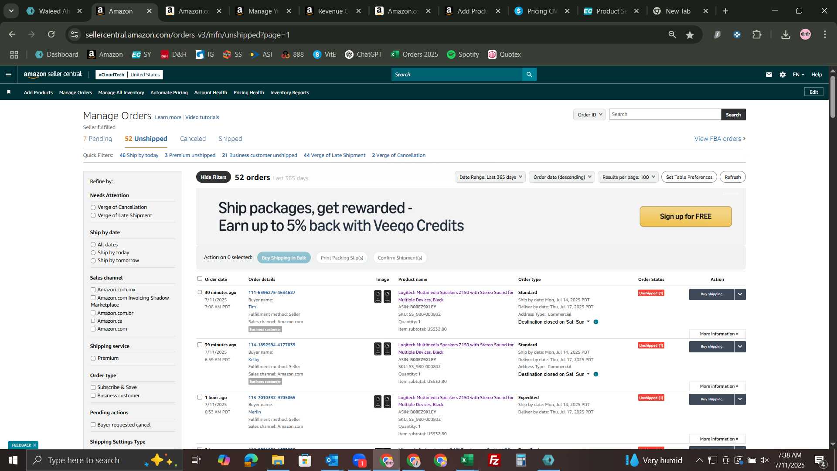This screenshot has width=837, height=471.
Task: Open the Date Range Last 365 days dropdown
Action: [x=490, y=177]
